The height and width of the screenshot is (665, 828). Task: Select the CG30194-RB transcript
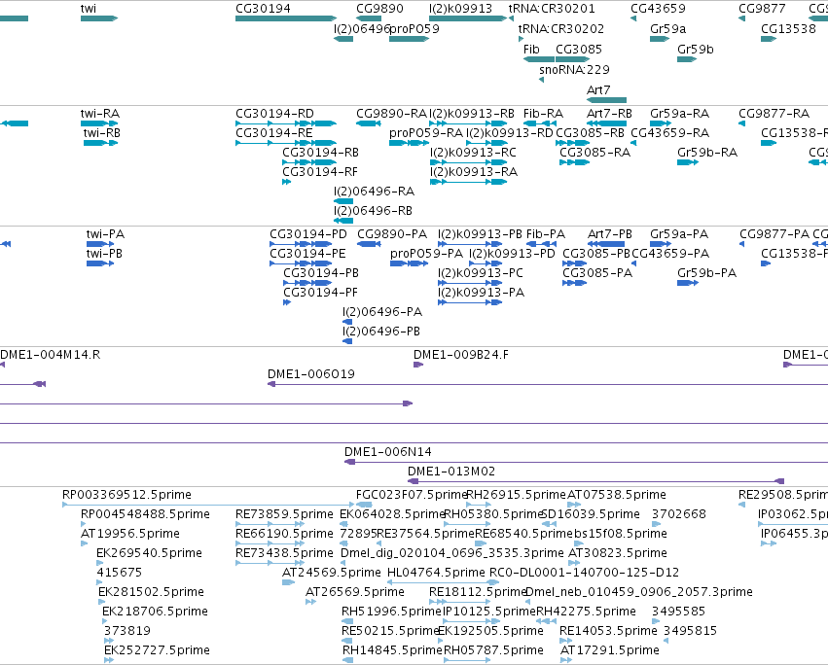pos(309,162)
